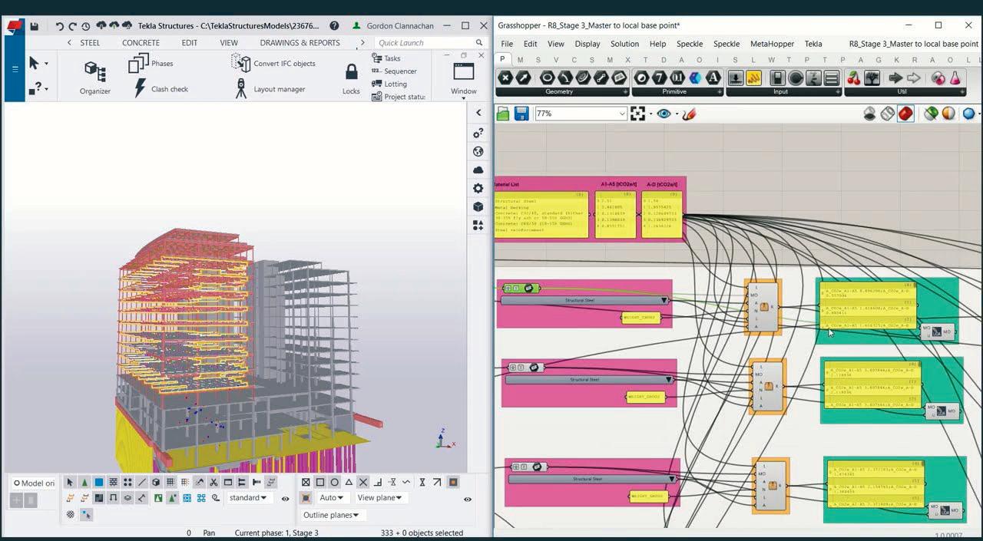The height and width of the screenshot is (541, 983).
Task: Open the cube Components side pane
Action: 478,206
